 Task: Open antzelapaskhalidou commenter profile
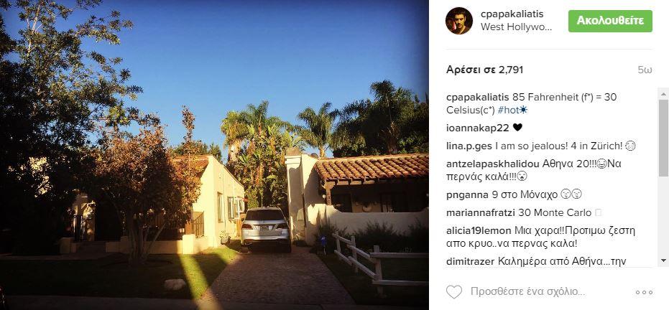click(493, 164)
